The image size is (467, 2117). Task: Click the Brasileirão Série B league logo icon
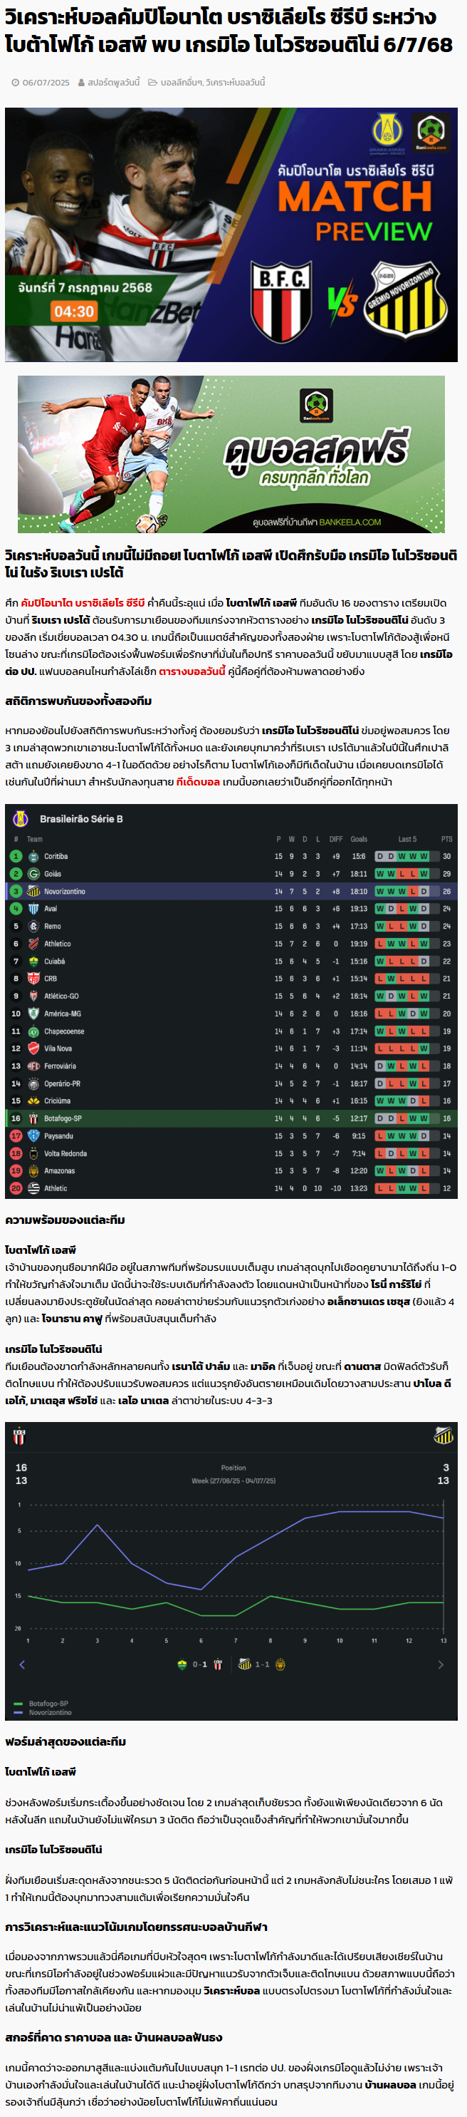pos(21,818)
